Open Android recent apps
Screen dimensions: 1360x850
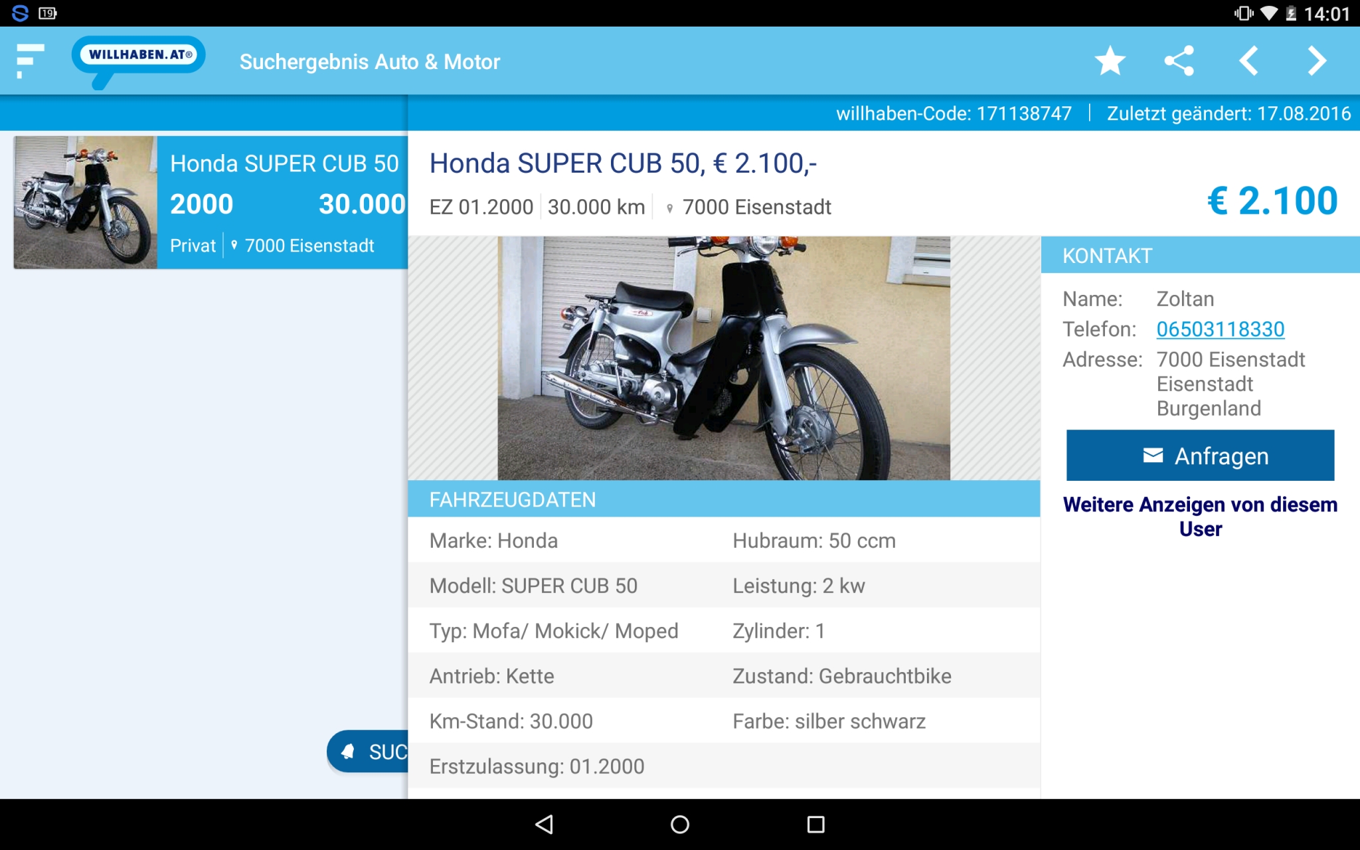(815, 825)
